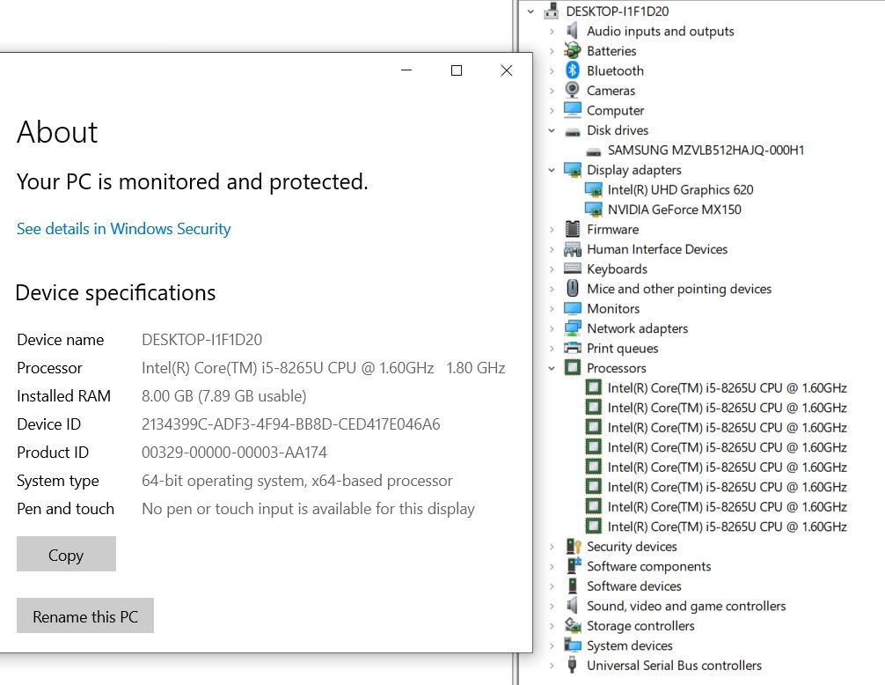Click the Mice and other pointing devices icon
The height and width of the screenshot is (685, 885).
(573, 288)
